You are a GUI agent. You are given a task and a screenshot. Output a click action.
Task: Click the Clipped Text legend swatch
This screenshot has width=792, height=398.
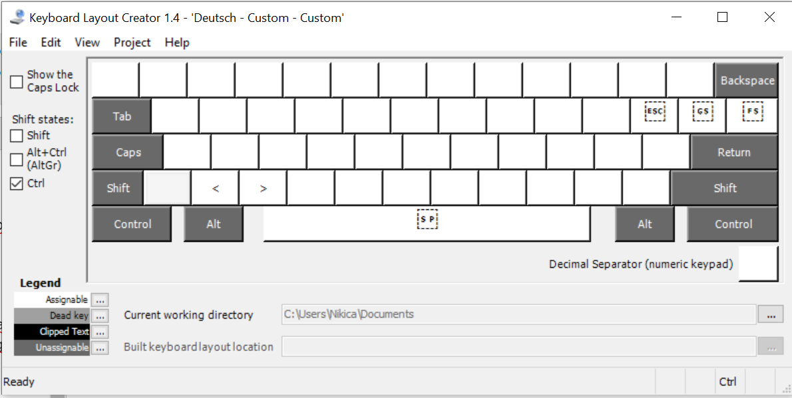click(52, 332)
